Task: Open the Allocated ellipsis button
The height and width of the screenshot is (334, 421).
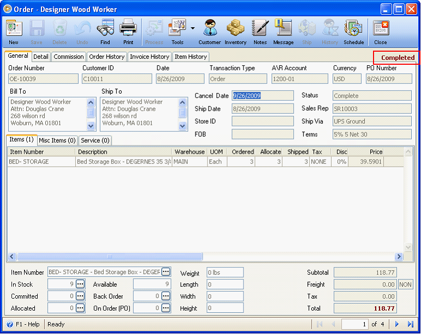Action: [80, 308]
